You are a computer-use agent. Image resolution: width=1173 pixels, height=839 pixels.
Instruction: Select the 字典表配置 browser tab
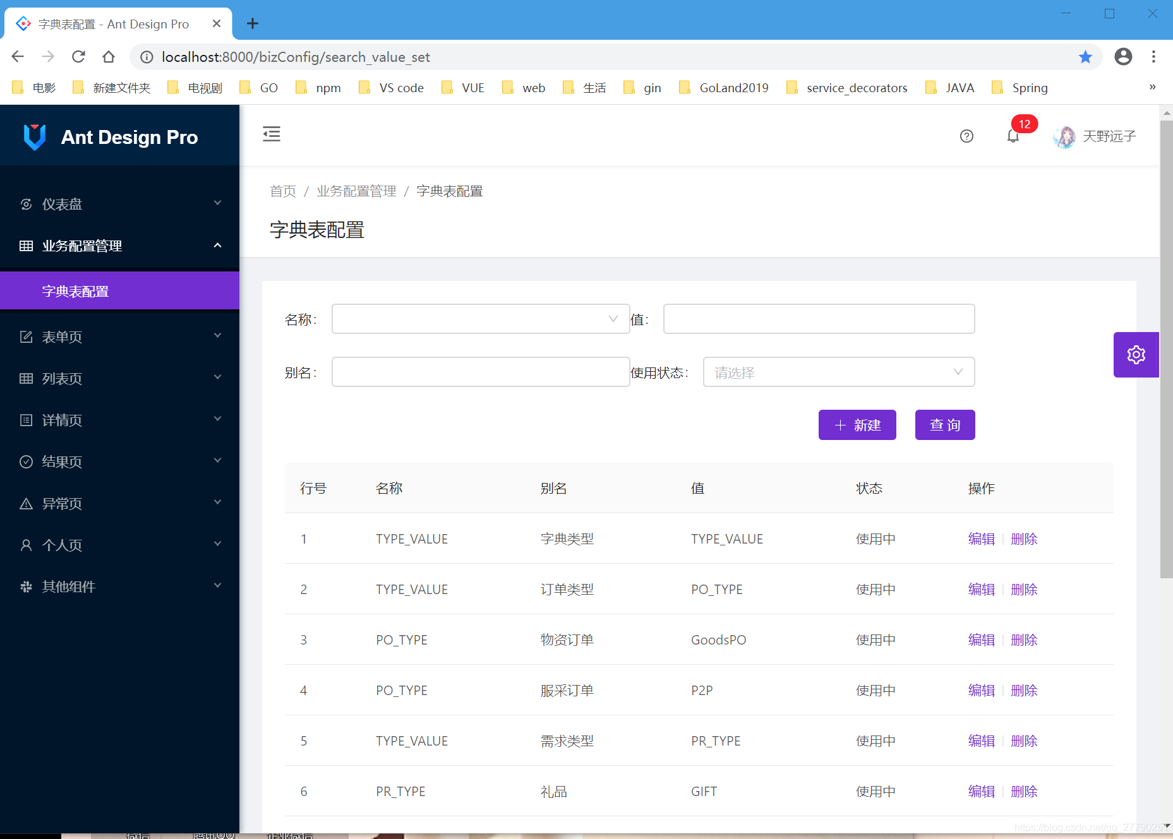[112, 23]
